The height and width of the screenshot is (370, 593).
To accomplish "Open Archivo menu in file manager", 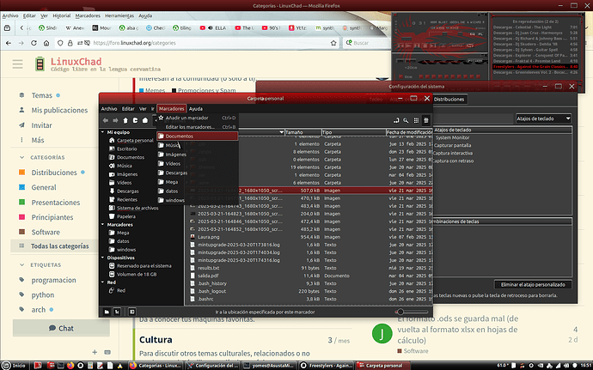I will [x=109, y=108].
